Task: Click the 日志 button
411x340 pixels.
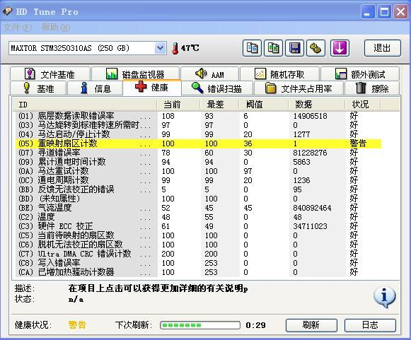Action: (370, 325)
